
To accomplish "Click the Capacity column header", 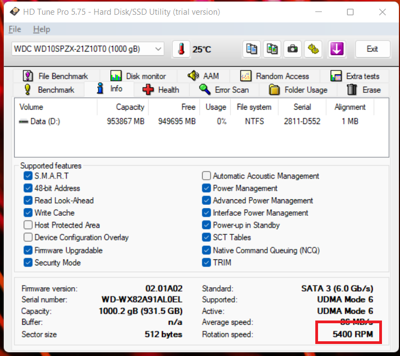I will click(x=123, y=107).
